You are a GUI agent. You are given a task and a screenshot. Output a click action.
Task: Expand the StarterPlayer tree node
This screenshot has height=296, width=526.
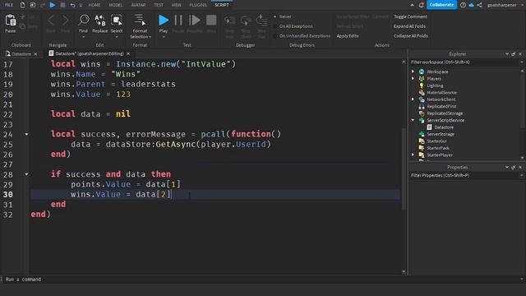point(413,155)
